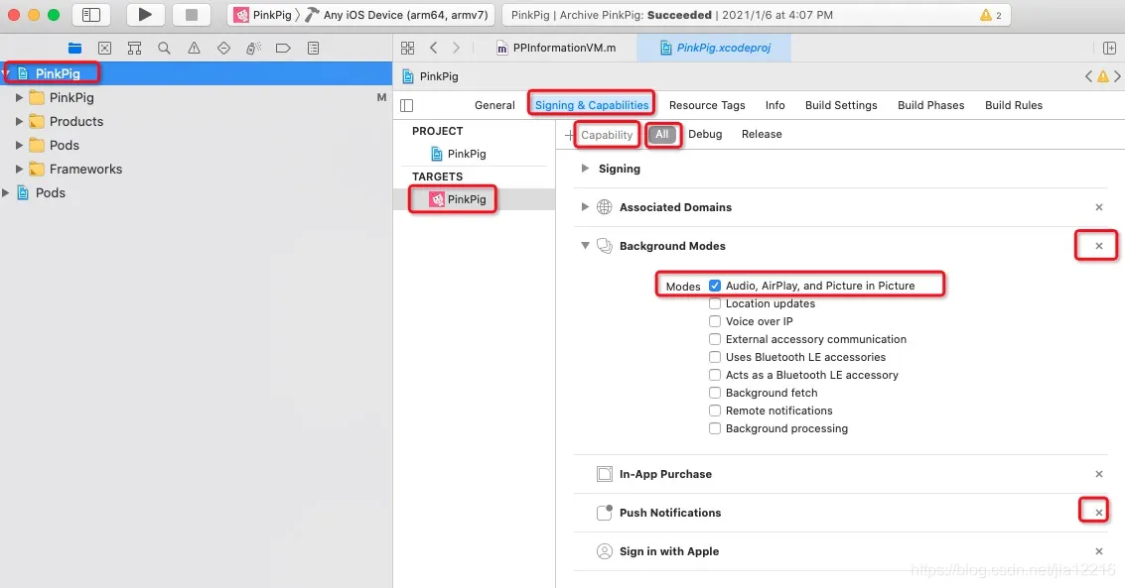This screenshot has width=1125, height=588.
Task: Open the Find navigator (magnifier icon)
Action: 164,48
